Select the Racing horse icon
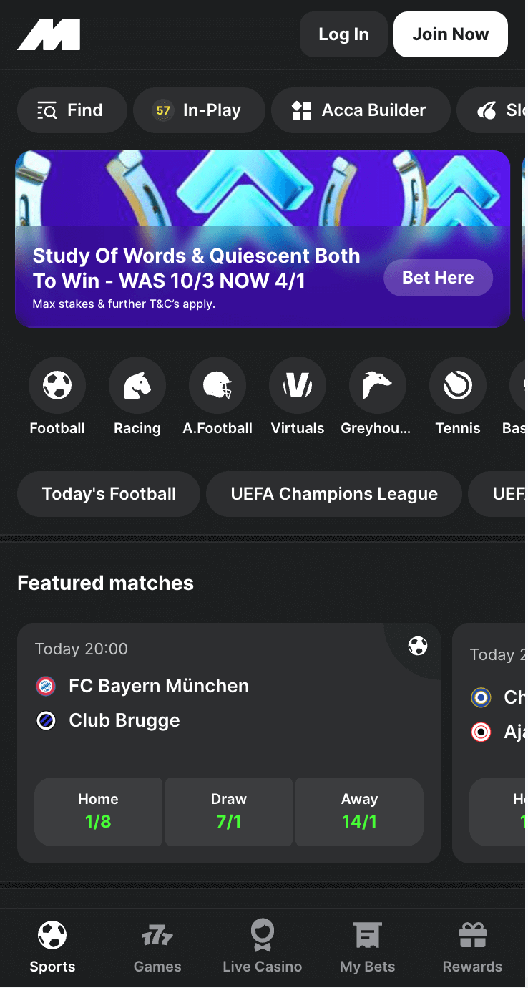 pyautogui.click(x=137, y=387)
